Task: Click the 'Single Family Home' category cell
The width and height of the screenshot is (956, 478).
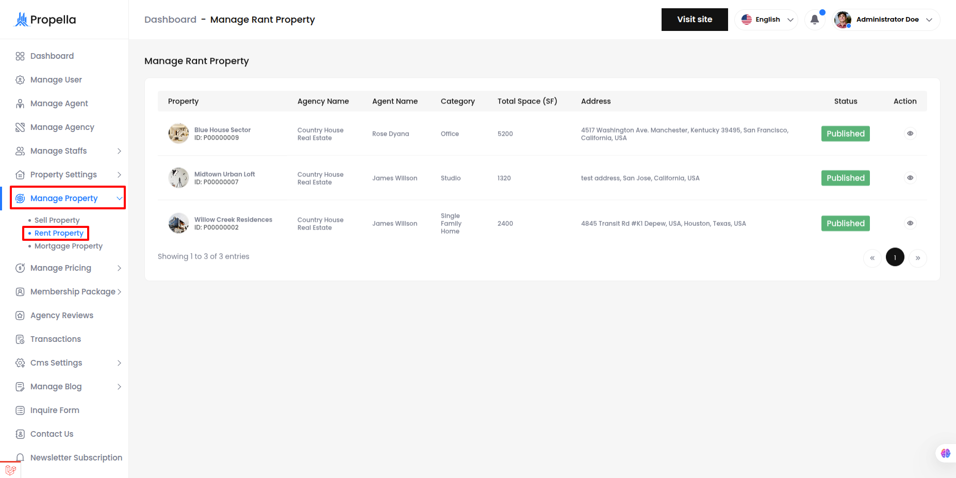Action: point(451,223)
